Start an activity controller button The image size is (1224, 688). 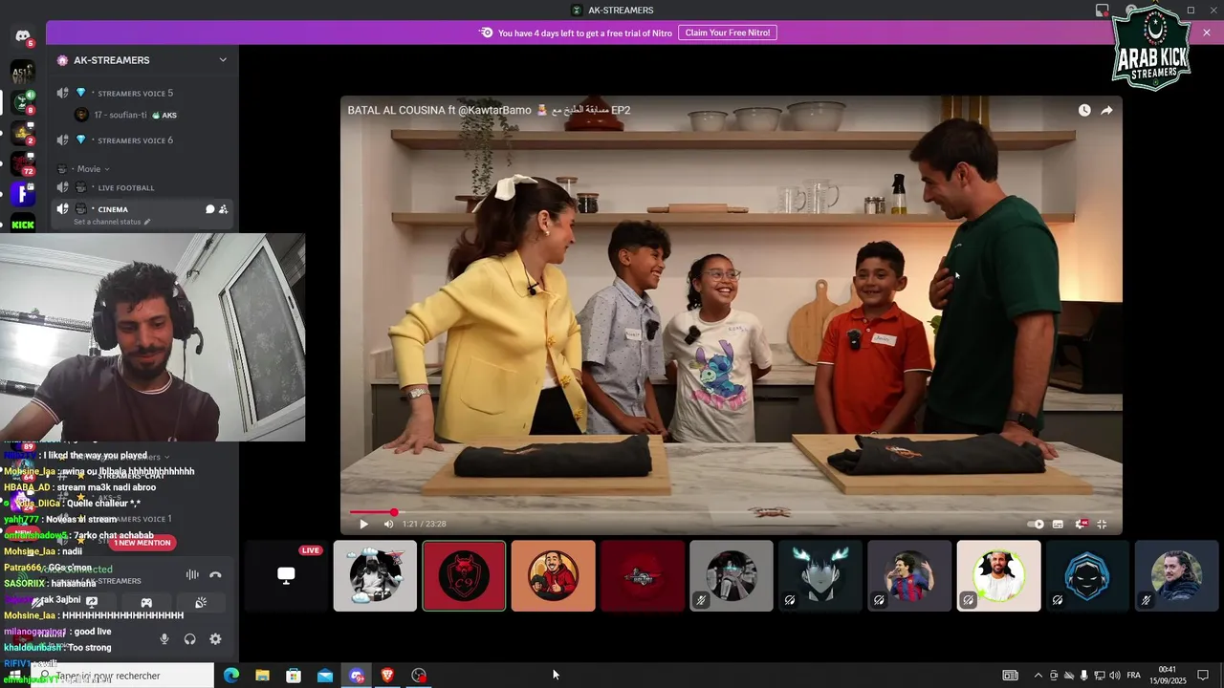click(146, 602)
